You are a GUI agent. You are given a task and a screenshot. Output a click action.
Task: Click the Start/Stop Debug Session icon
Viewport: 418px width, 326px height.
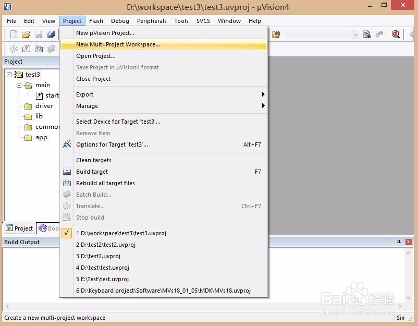(x=396, y=34)
